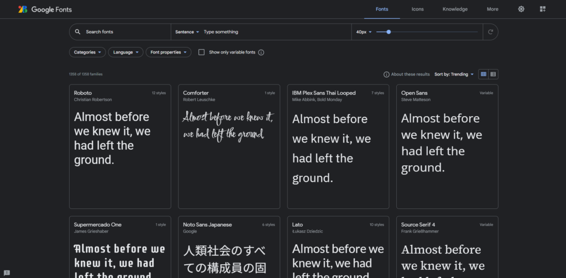Toggle the theme brightness icon
Viewport: 566px width, 278px height.
(x=521, y=9)
